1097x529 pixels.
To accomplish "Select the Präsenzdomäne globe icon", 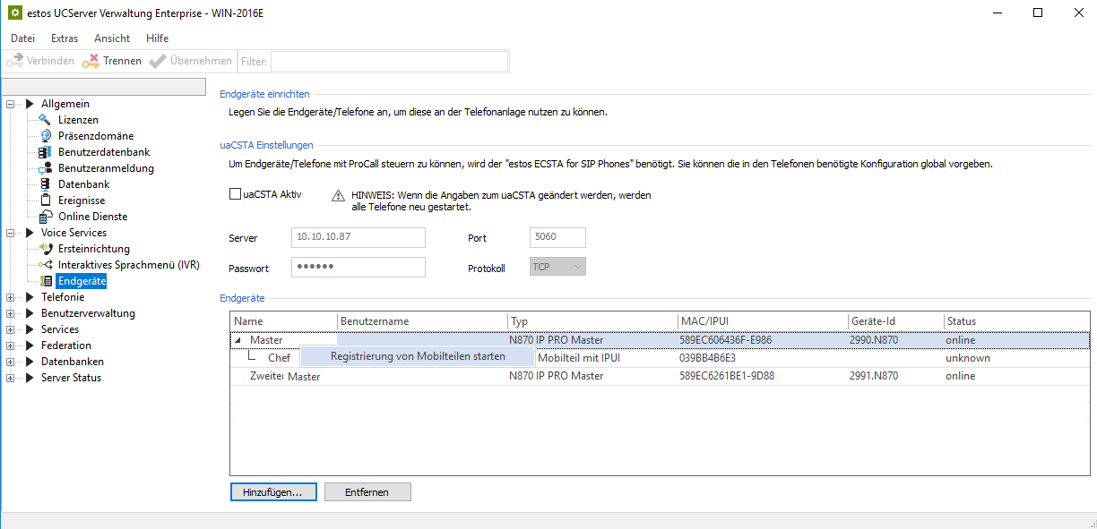I will 46,136.
